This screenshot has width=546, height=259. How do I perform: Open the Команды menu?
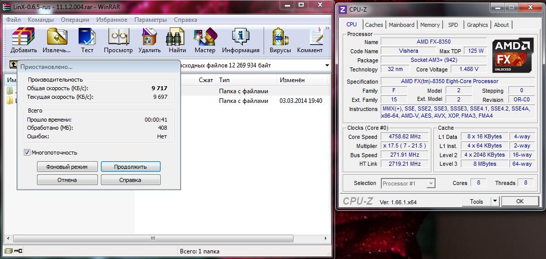41,20
